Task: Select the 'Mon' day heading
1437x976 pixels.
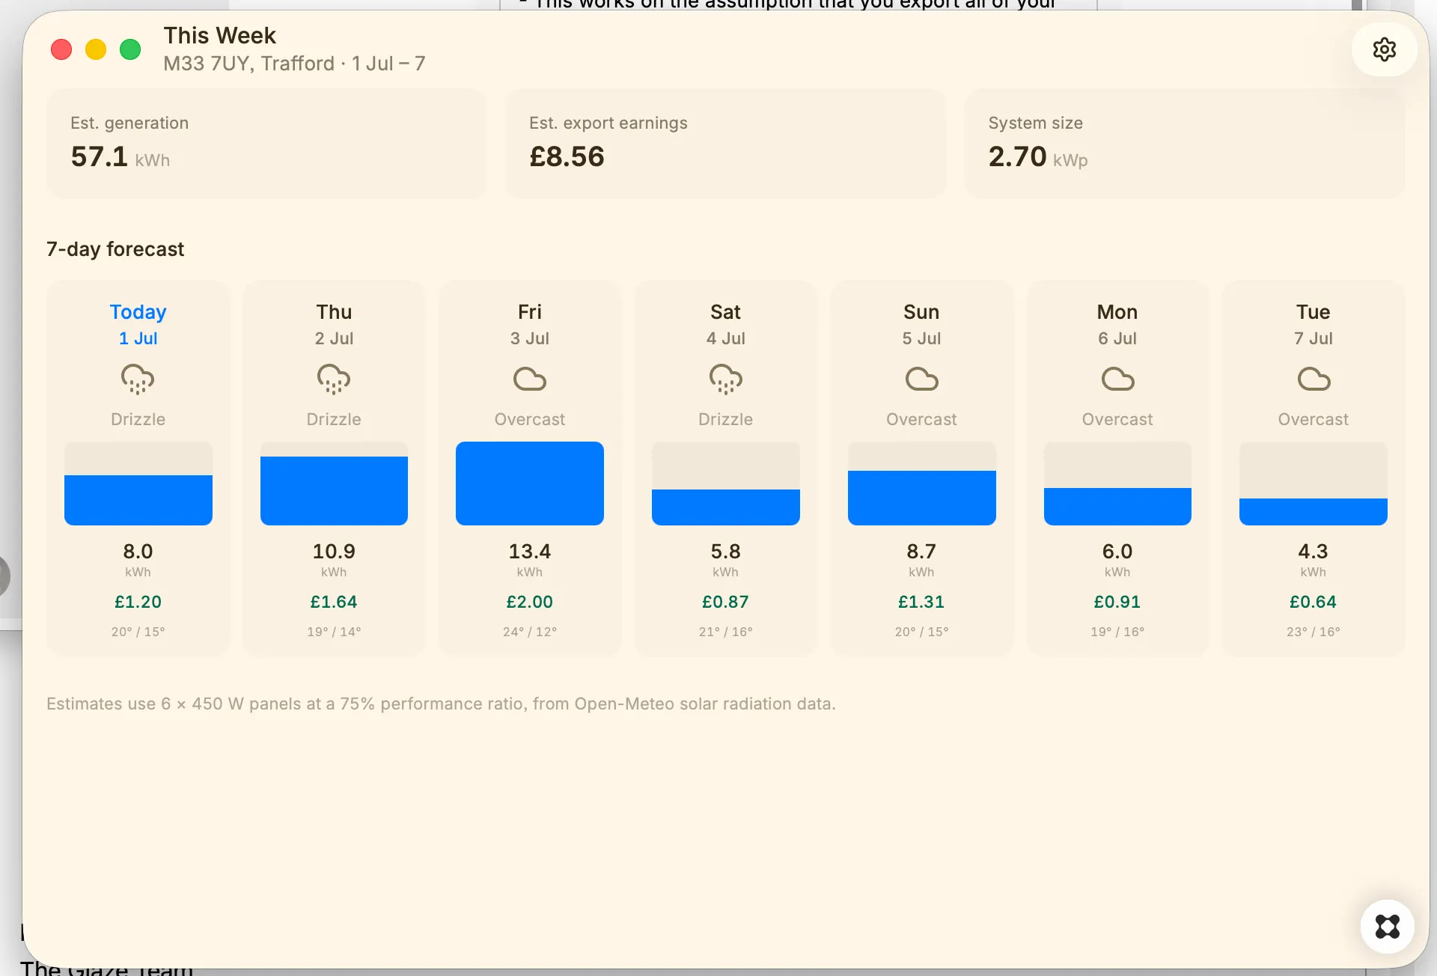Action: coord(1117,311)
